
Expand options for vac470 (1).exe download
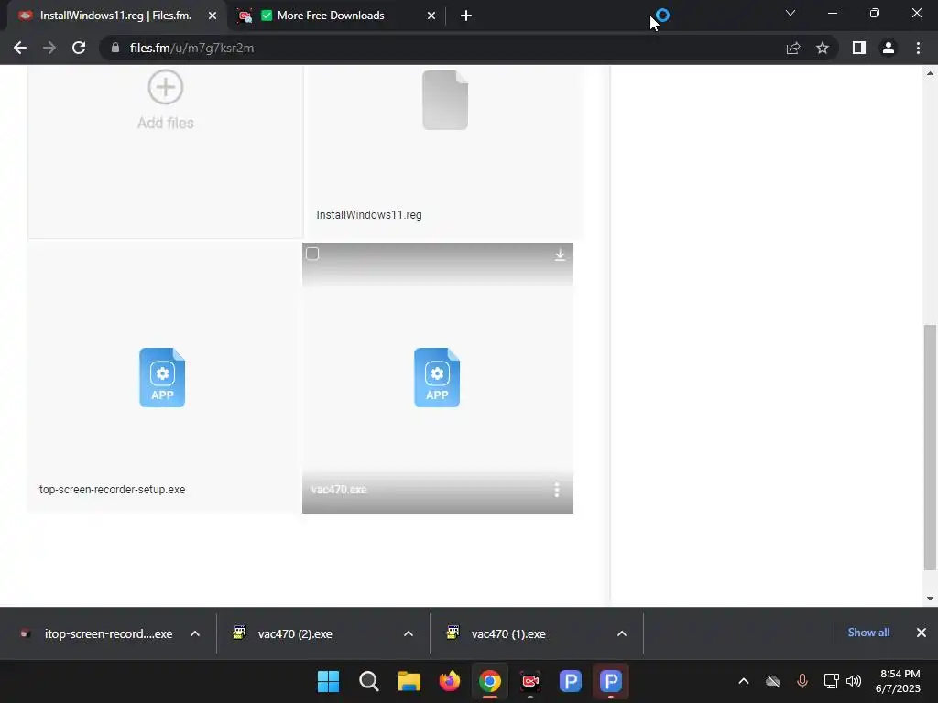tap(622, 633)
